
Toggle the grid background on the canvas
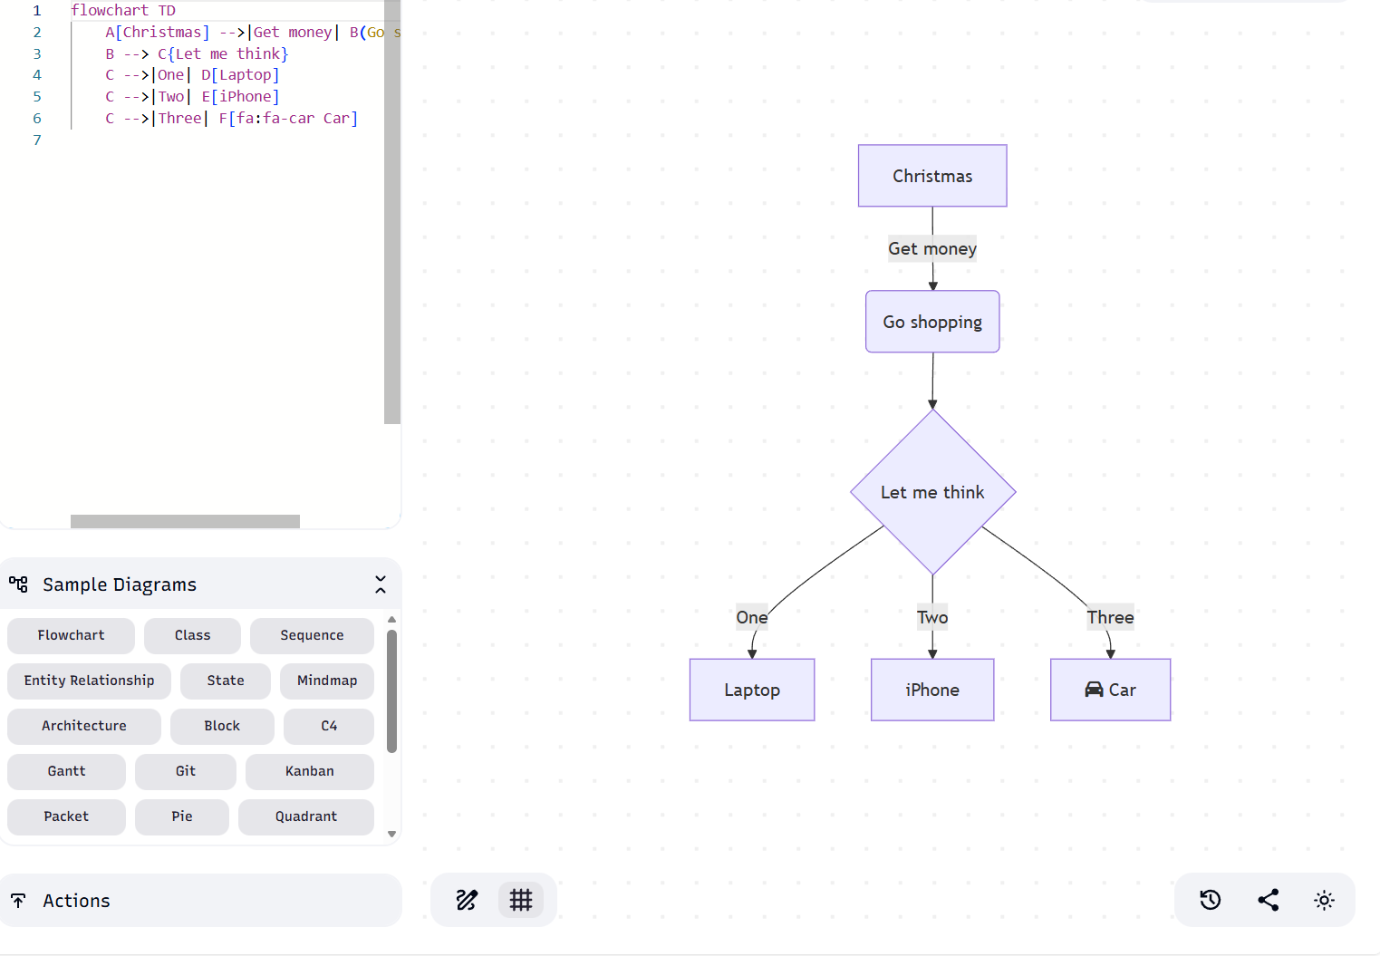click(521, 900)
